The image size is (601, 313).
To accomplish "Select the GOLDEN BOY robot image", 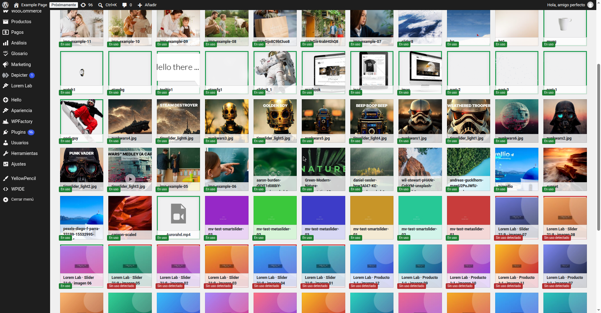I will click(275, 121).
